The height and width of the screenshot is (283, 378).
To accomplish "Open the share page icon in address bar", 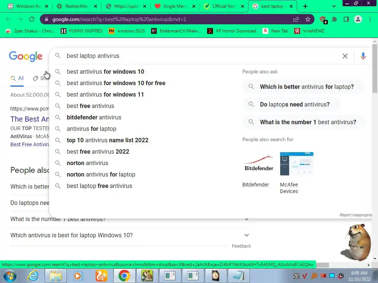I will [296, 19].
